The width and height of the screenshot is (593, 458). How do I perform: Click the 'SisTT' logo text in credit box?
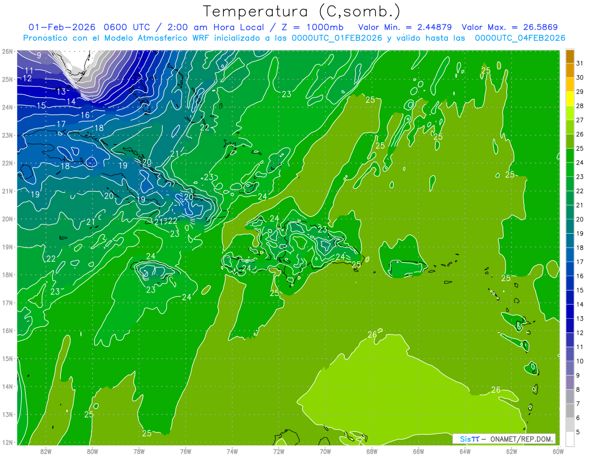coord(469,439)
